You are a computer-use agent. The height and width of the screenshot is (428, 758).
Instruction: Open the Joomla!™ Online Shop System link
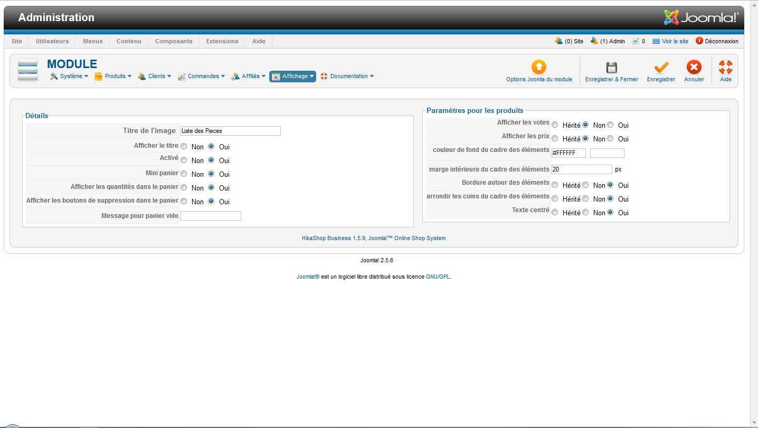(x=407, y=238)
